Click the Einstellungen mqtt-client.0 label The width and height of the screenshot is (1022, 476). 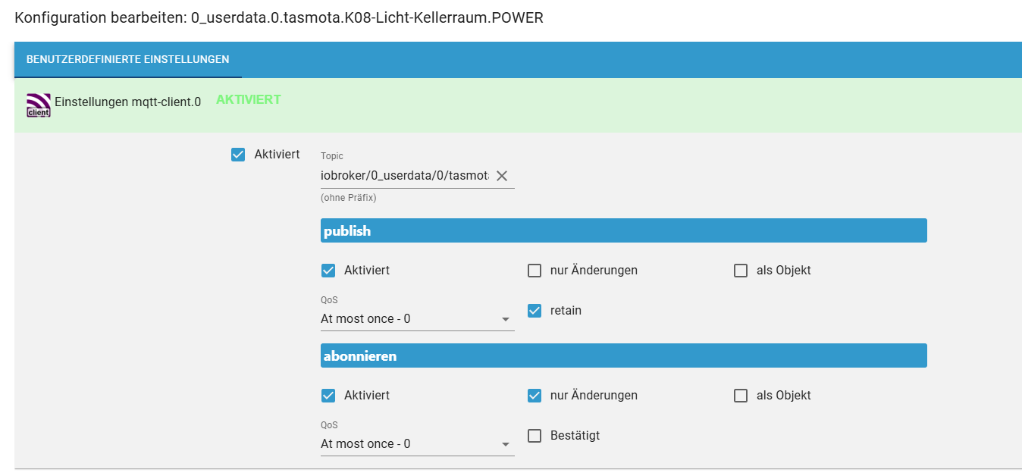tap(127, 102)
